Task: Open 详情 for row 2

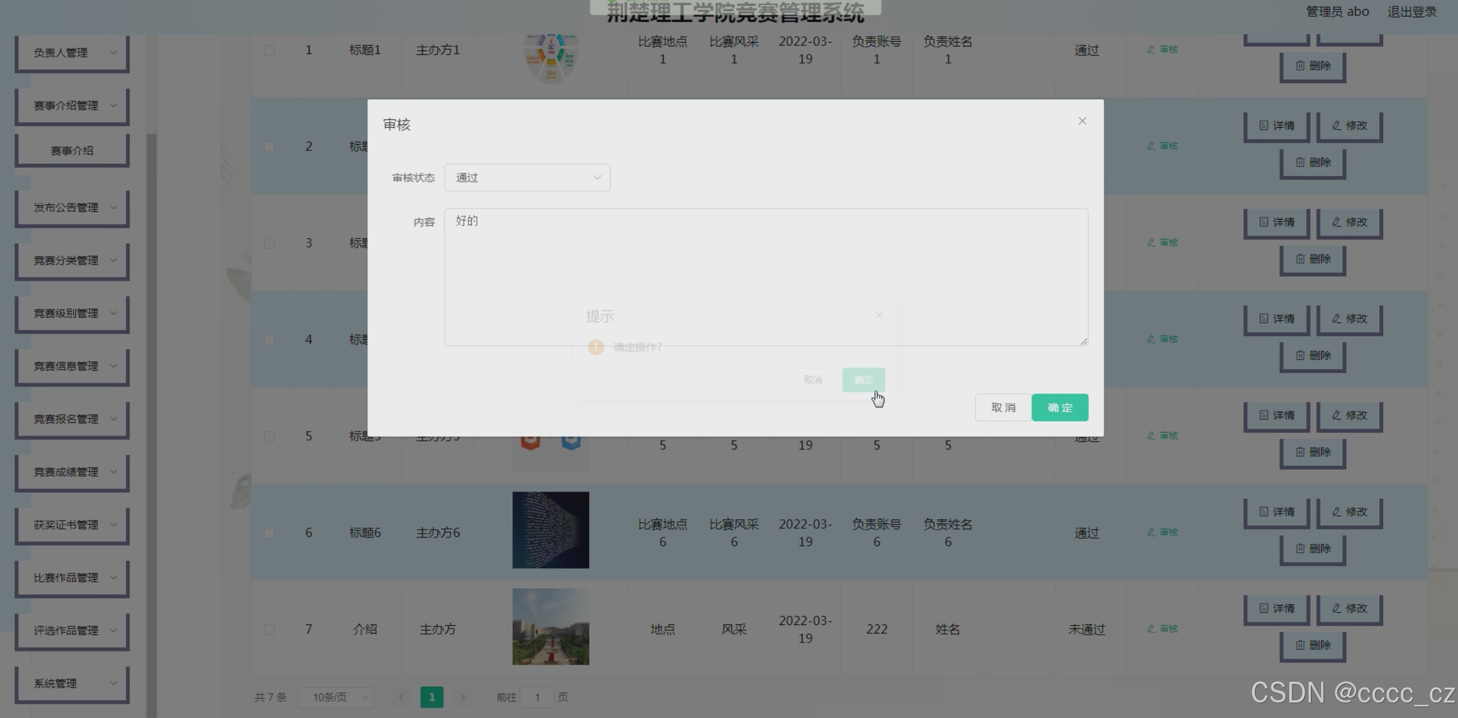Action: click(1276, 126)
